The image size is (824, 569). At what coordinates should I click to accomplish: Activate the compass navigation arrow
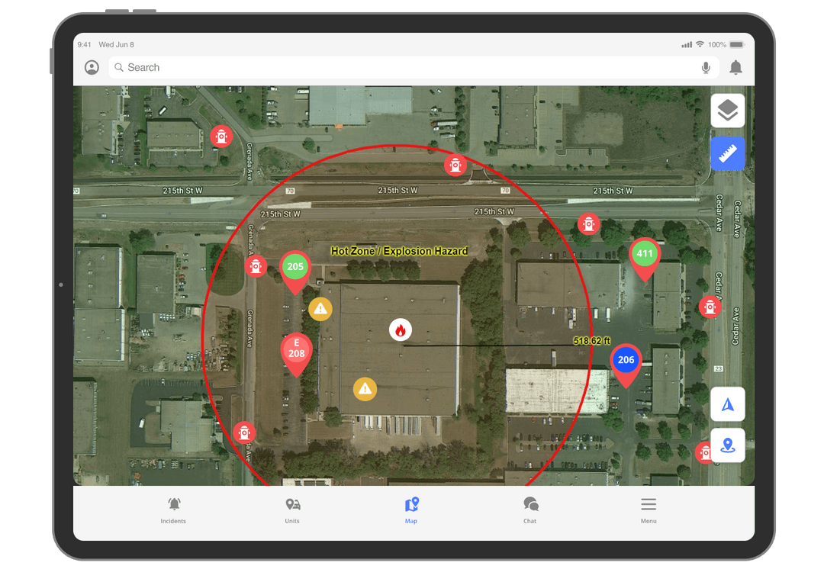tap(727, 403)
